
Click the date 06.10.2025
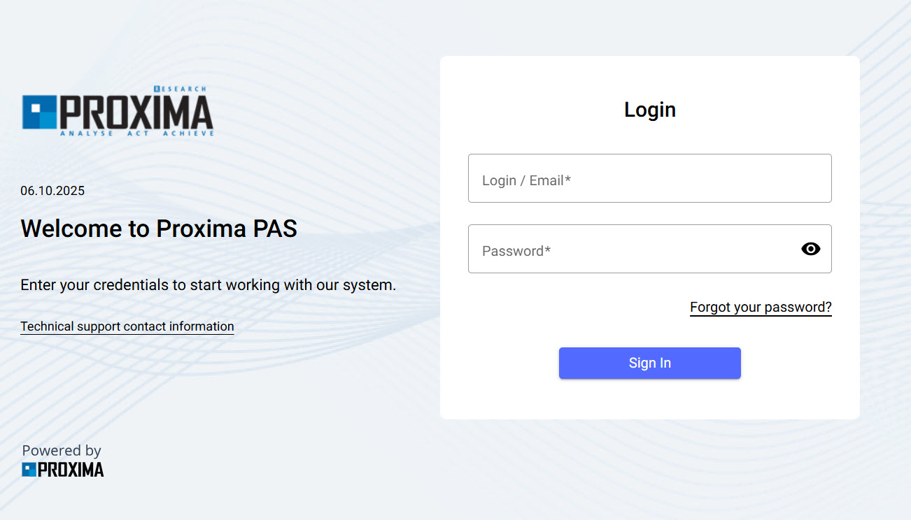52,190
